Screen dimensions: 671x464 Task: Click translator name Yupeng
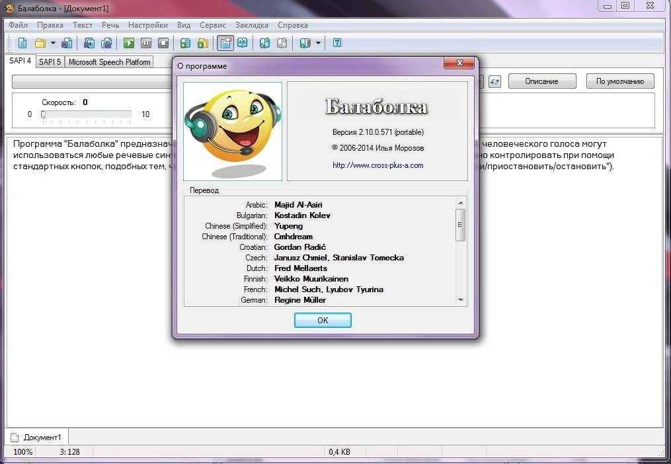tap(288, 226)
